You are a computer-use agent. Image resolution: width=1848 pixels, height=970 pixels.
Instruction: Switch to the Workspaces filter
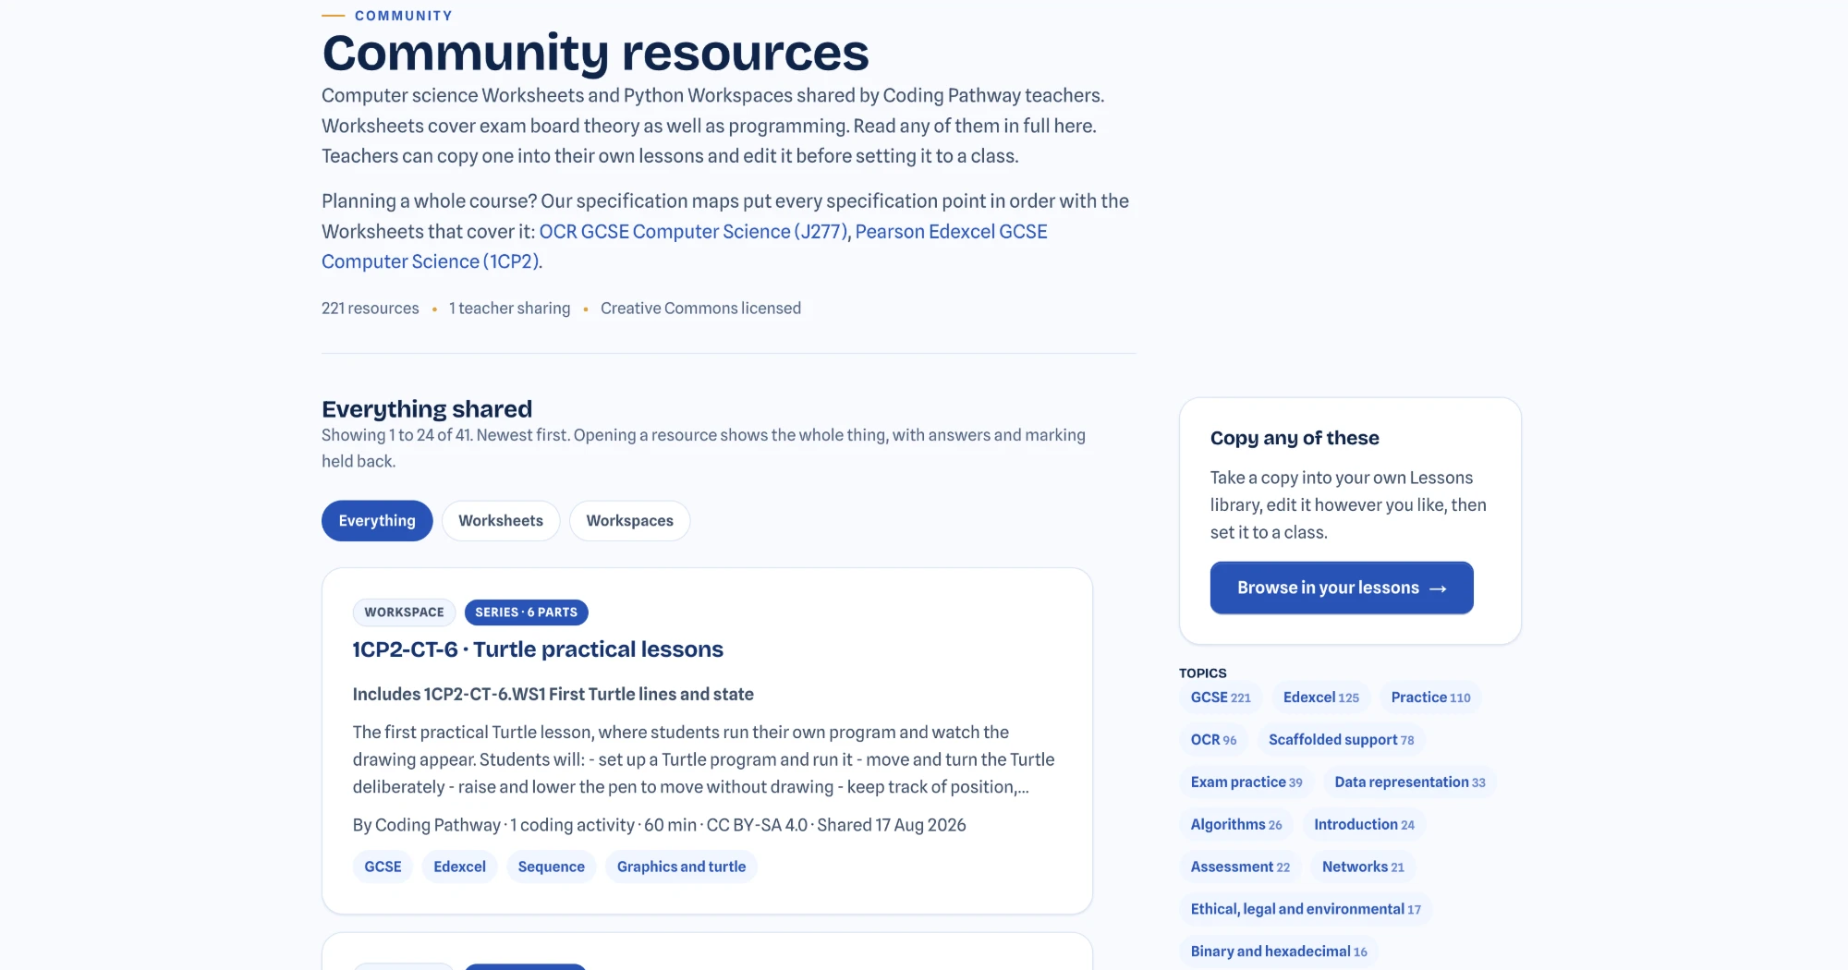630,521
